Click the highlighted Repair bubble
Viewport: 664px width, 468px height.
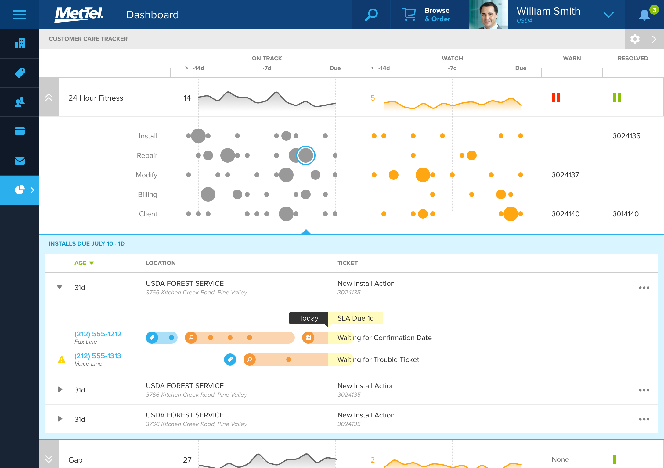306,155
